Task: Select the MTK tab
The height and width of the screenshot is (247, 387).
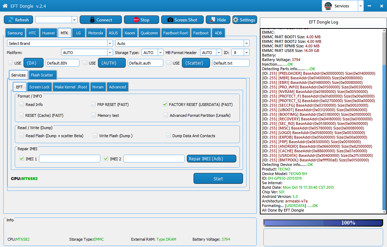Action: click(x=64, y=33)
